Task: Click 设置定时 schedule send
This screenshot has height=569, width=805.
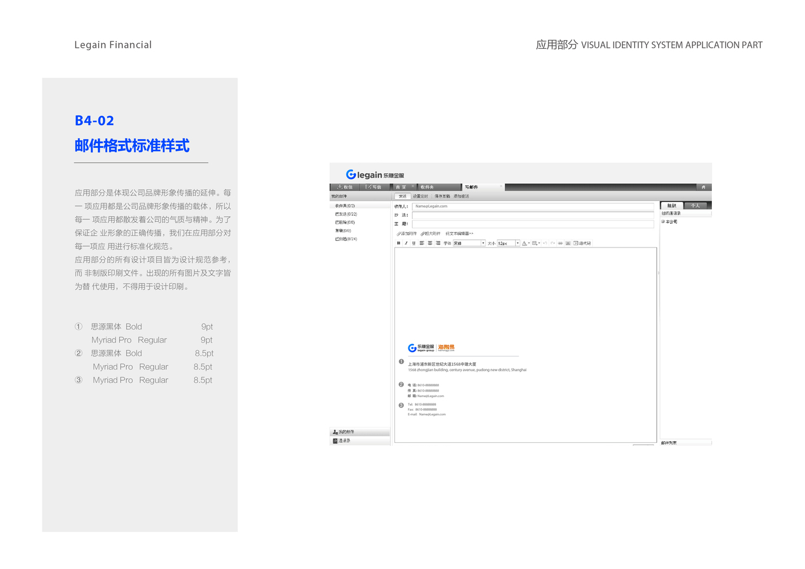Action: [421, 196]
